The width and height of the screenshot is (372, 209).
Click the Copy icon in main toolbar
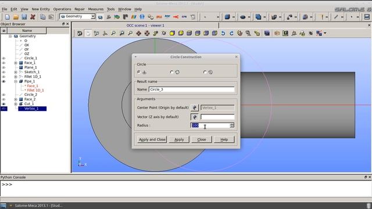pyautogui.click(x=42, y=17)
